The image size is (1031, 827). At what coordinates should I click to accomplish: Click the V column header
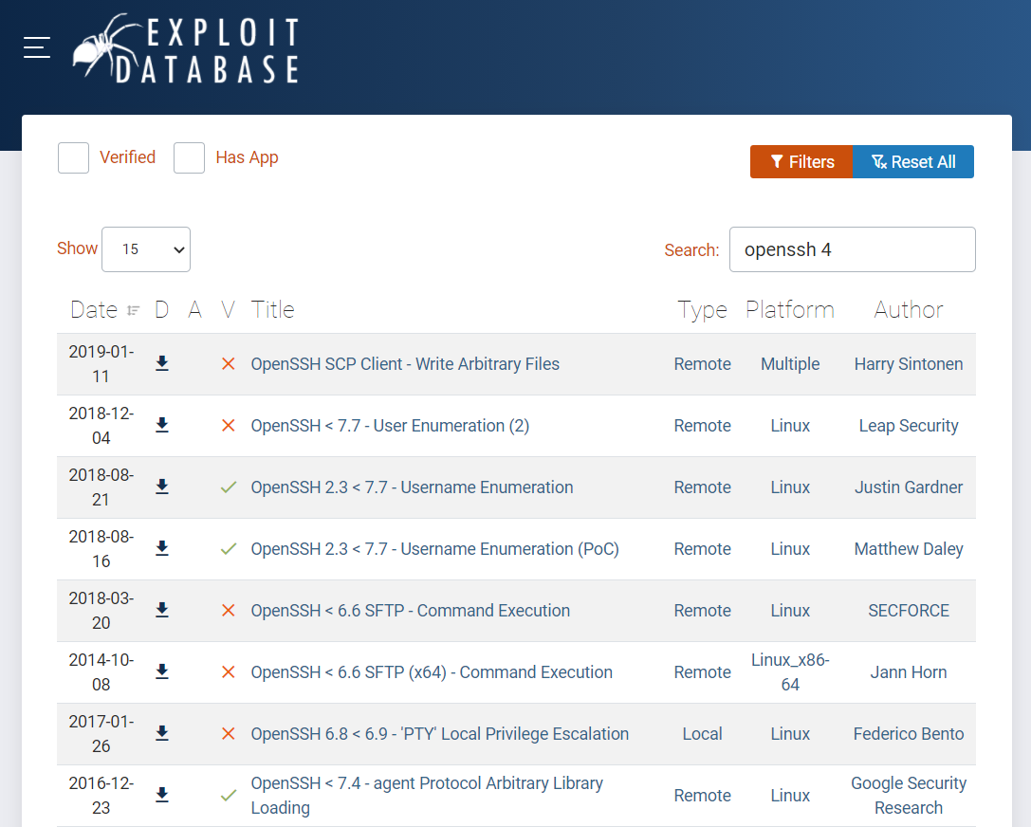[228, 309]
